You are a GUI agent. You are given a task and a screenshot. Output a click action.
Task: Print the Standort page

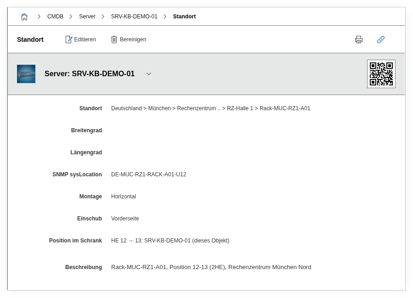point(359,39)
